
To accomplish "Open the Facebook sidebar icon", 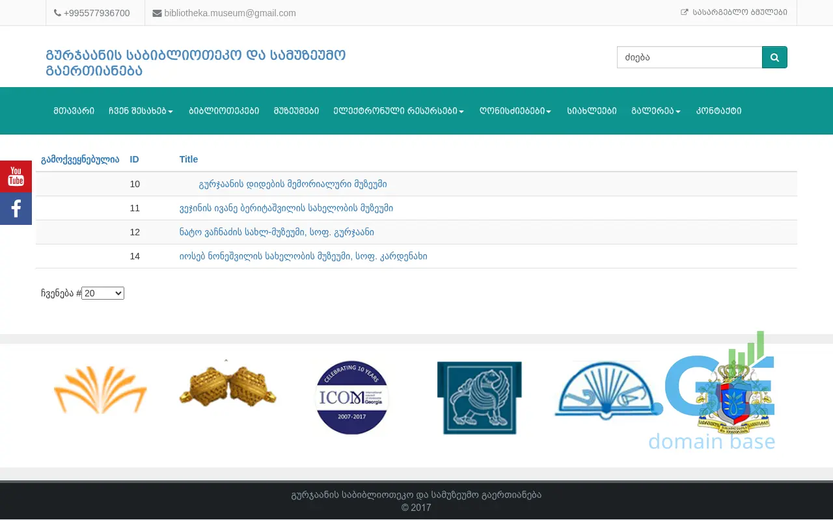I will [16, 209].
